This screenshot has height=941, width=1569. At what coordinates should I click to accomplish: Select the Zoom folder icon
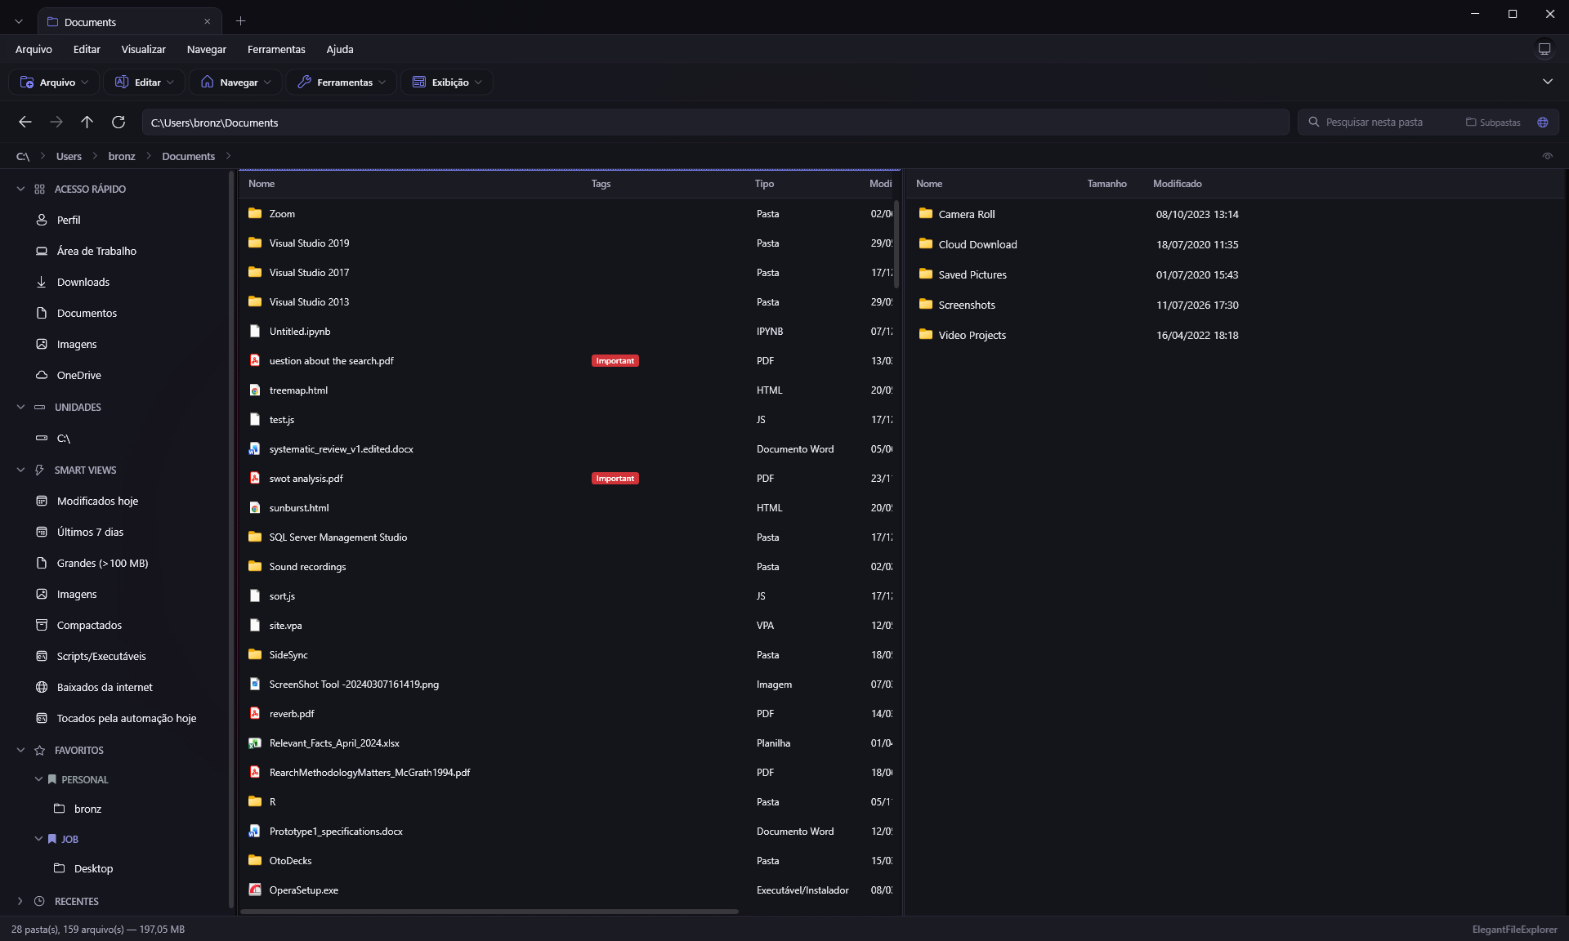[x=255, y=213]
